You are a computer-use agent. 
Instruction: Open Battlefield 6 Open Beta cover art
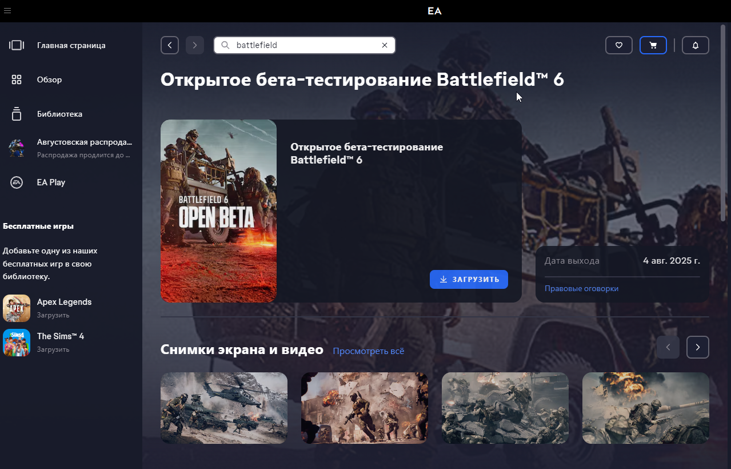[218, 211]
